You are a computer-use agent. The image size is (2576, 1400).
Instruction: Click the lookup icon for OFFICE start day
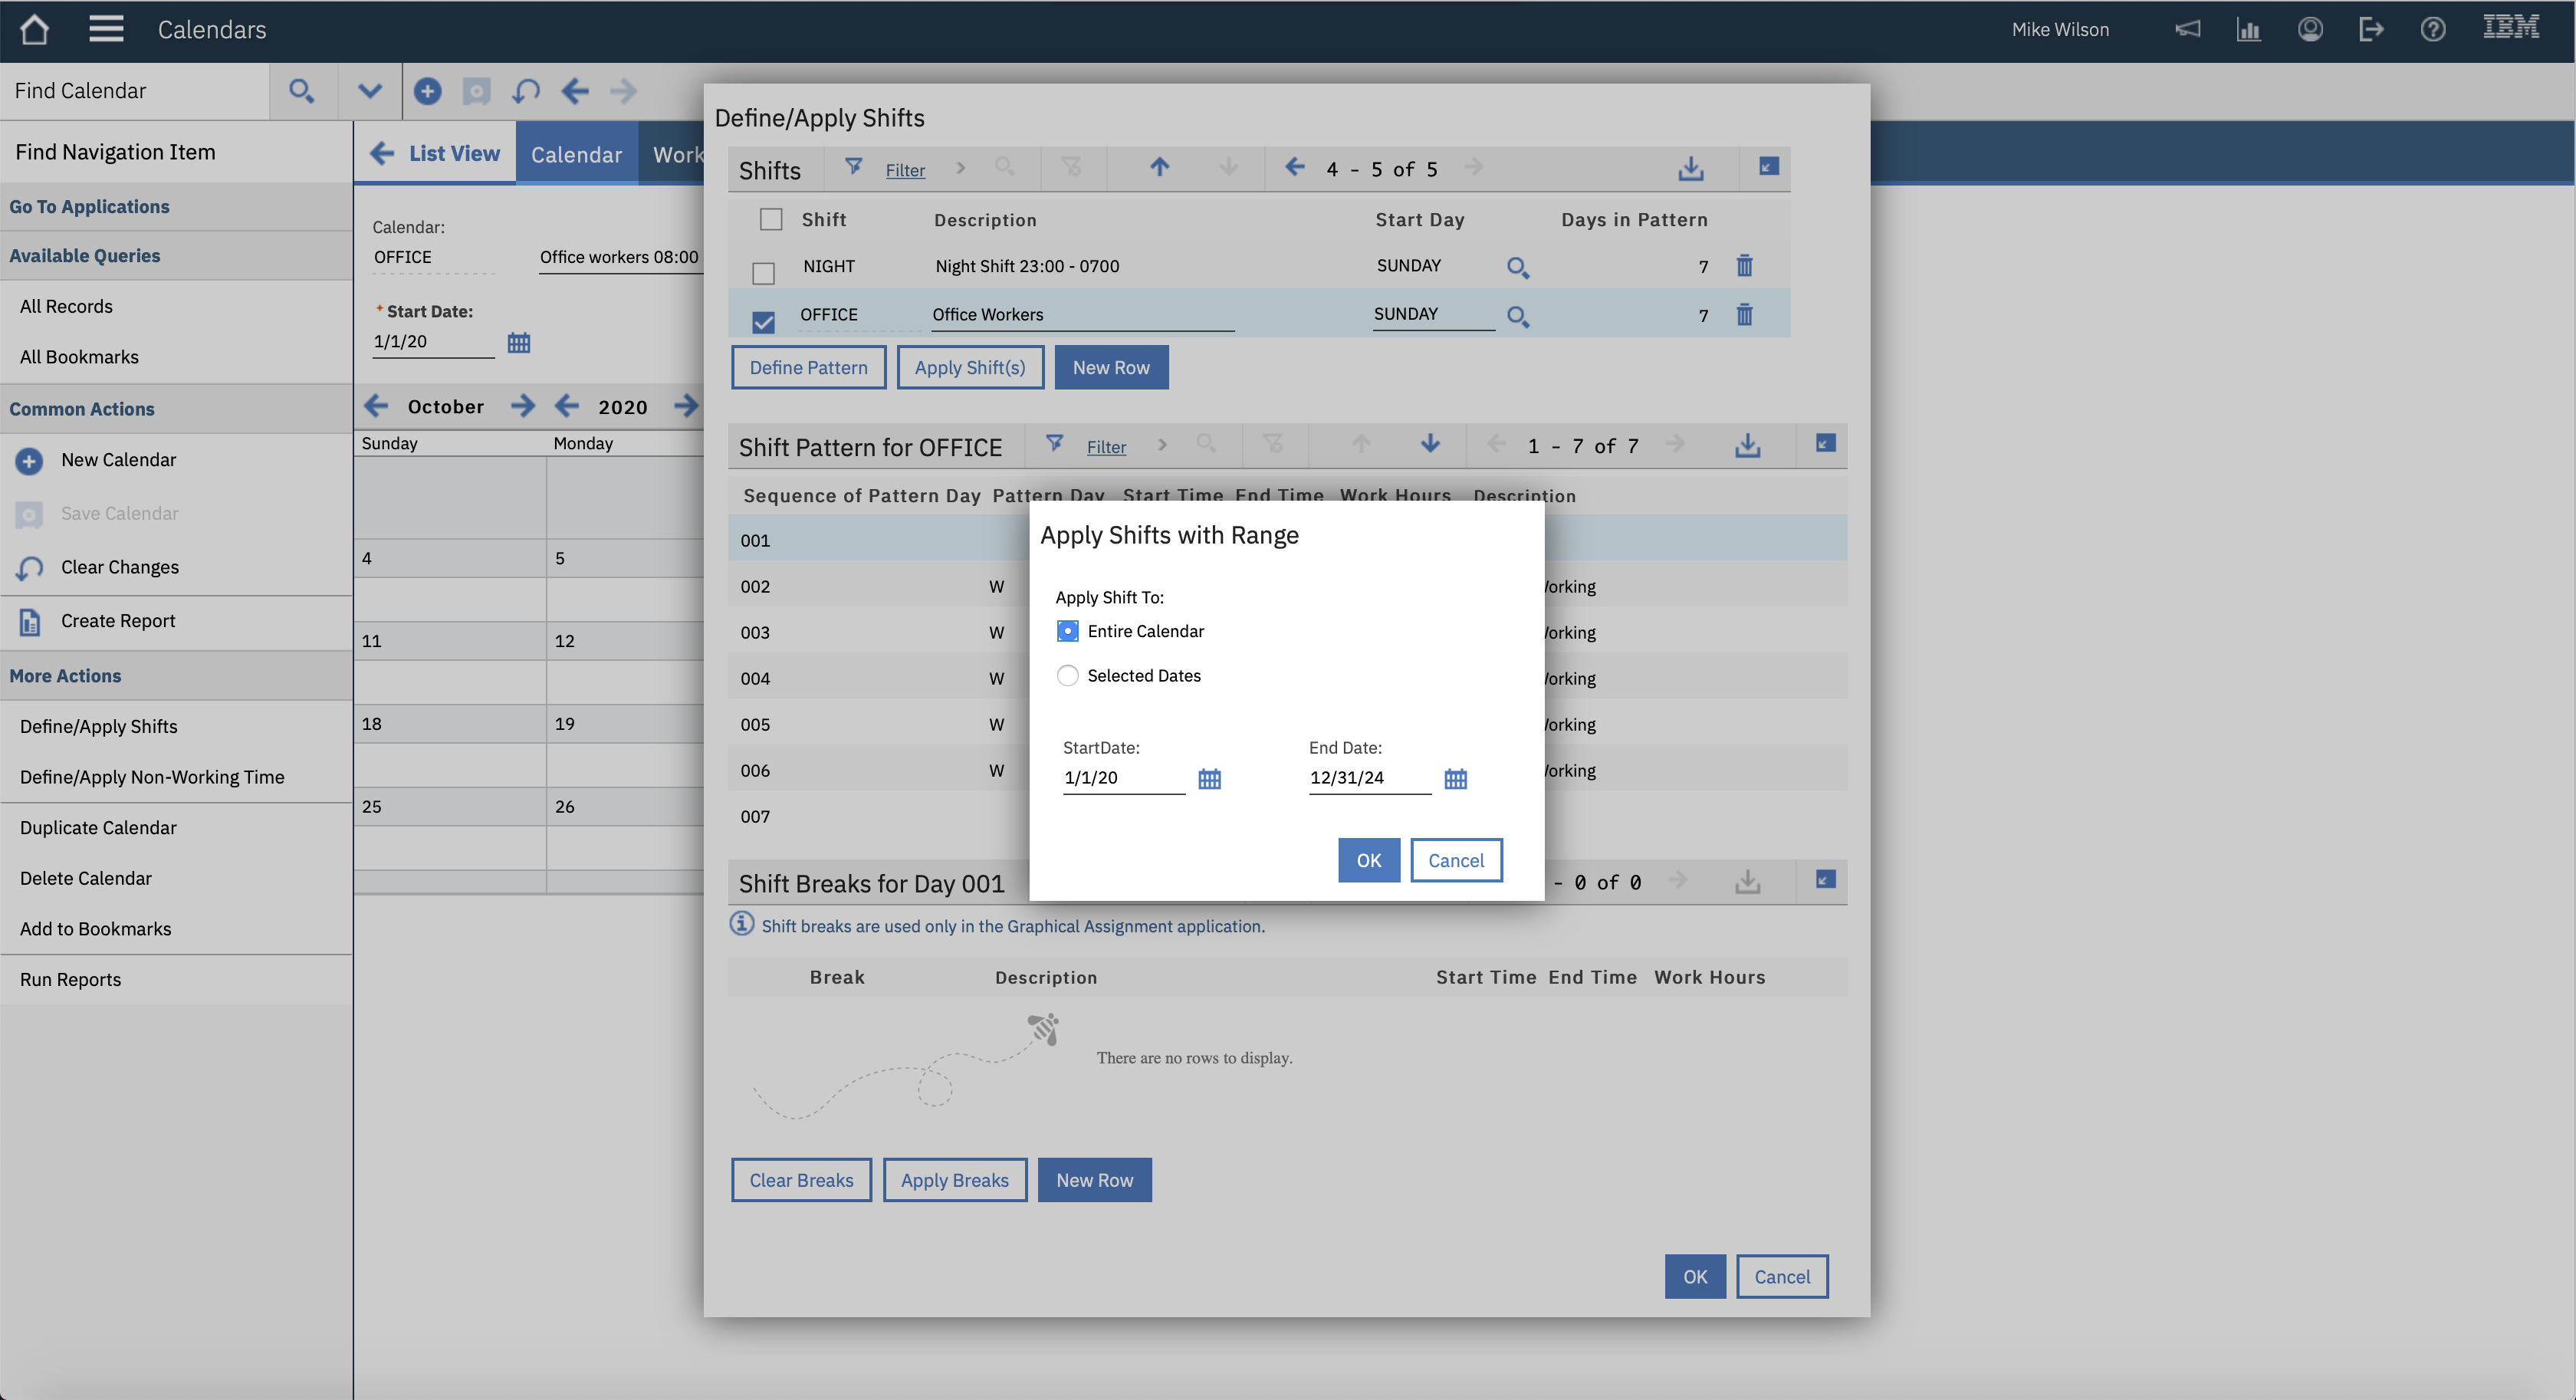pos(1517,317)
